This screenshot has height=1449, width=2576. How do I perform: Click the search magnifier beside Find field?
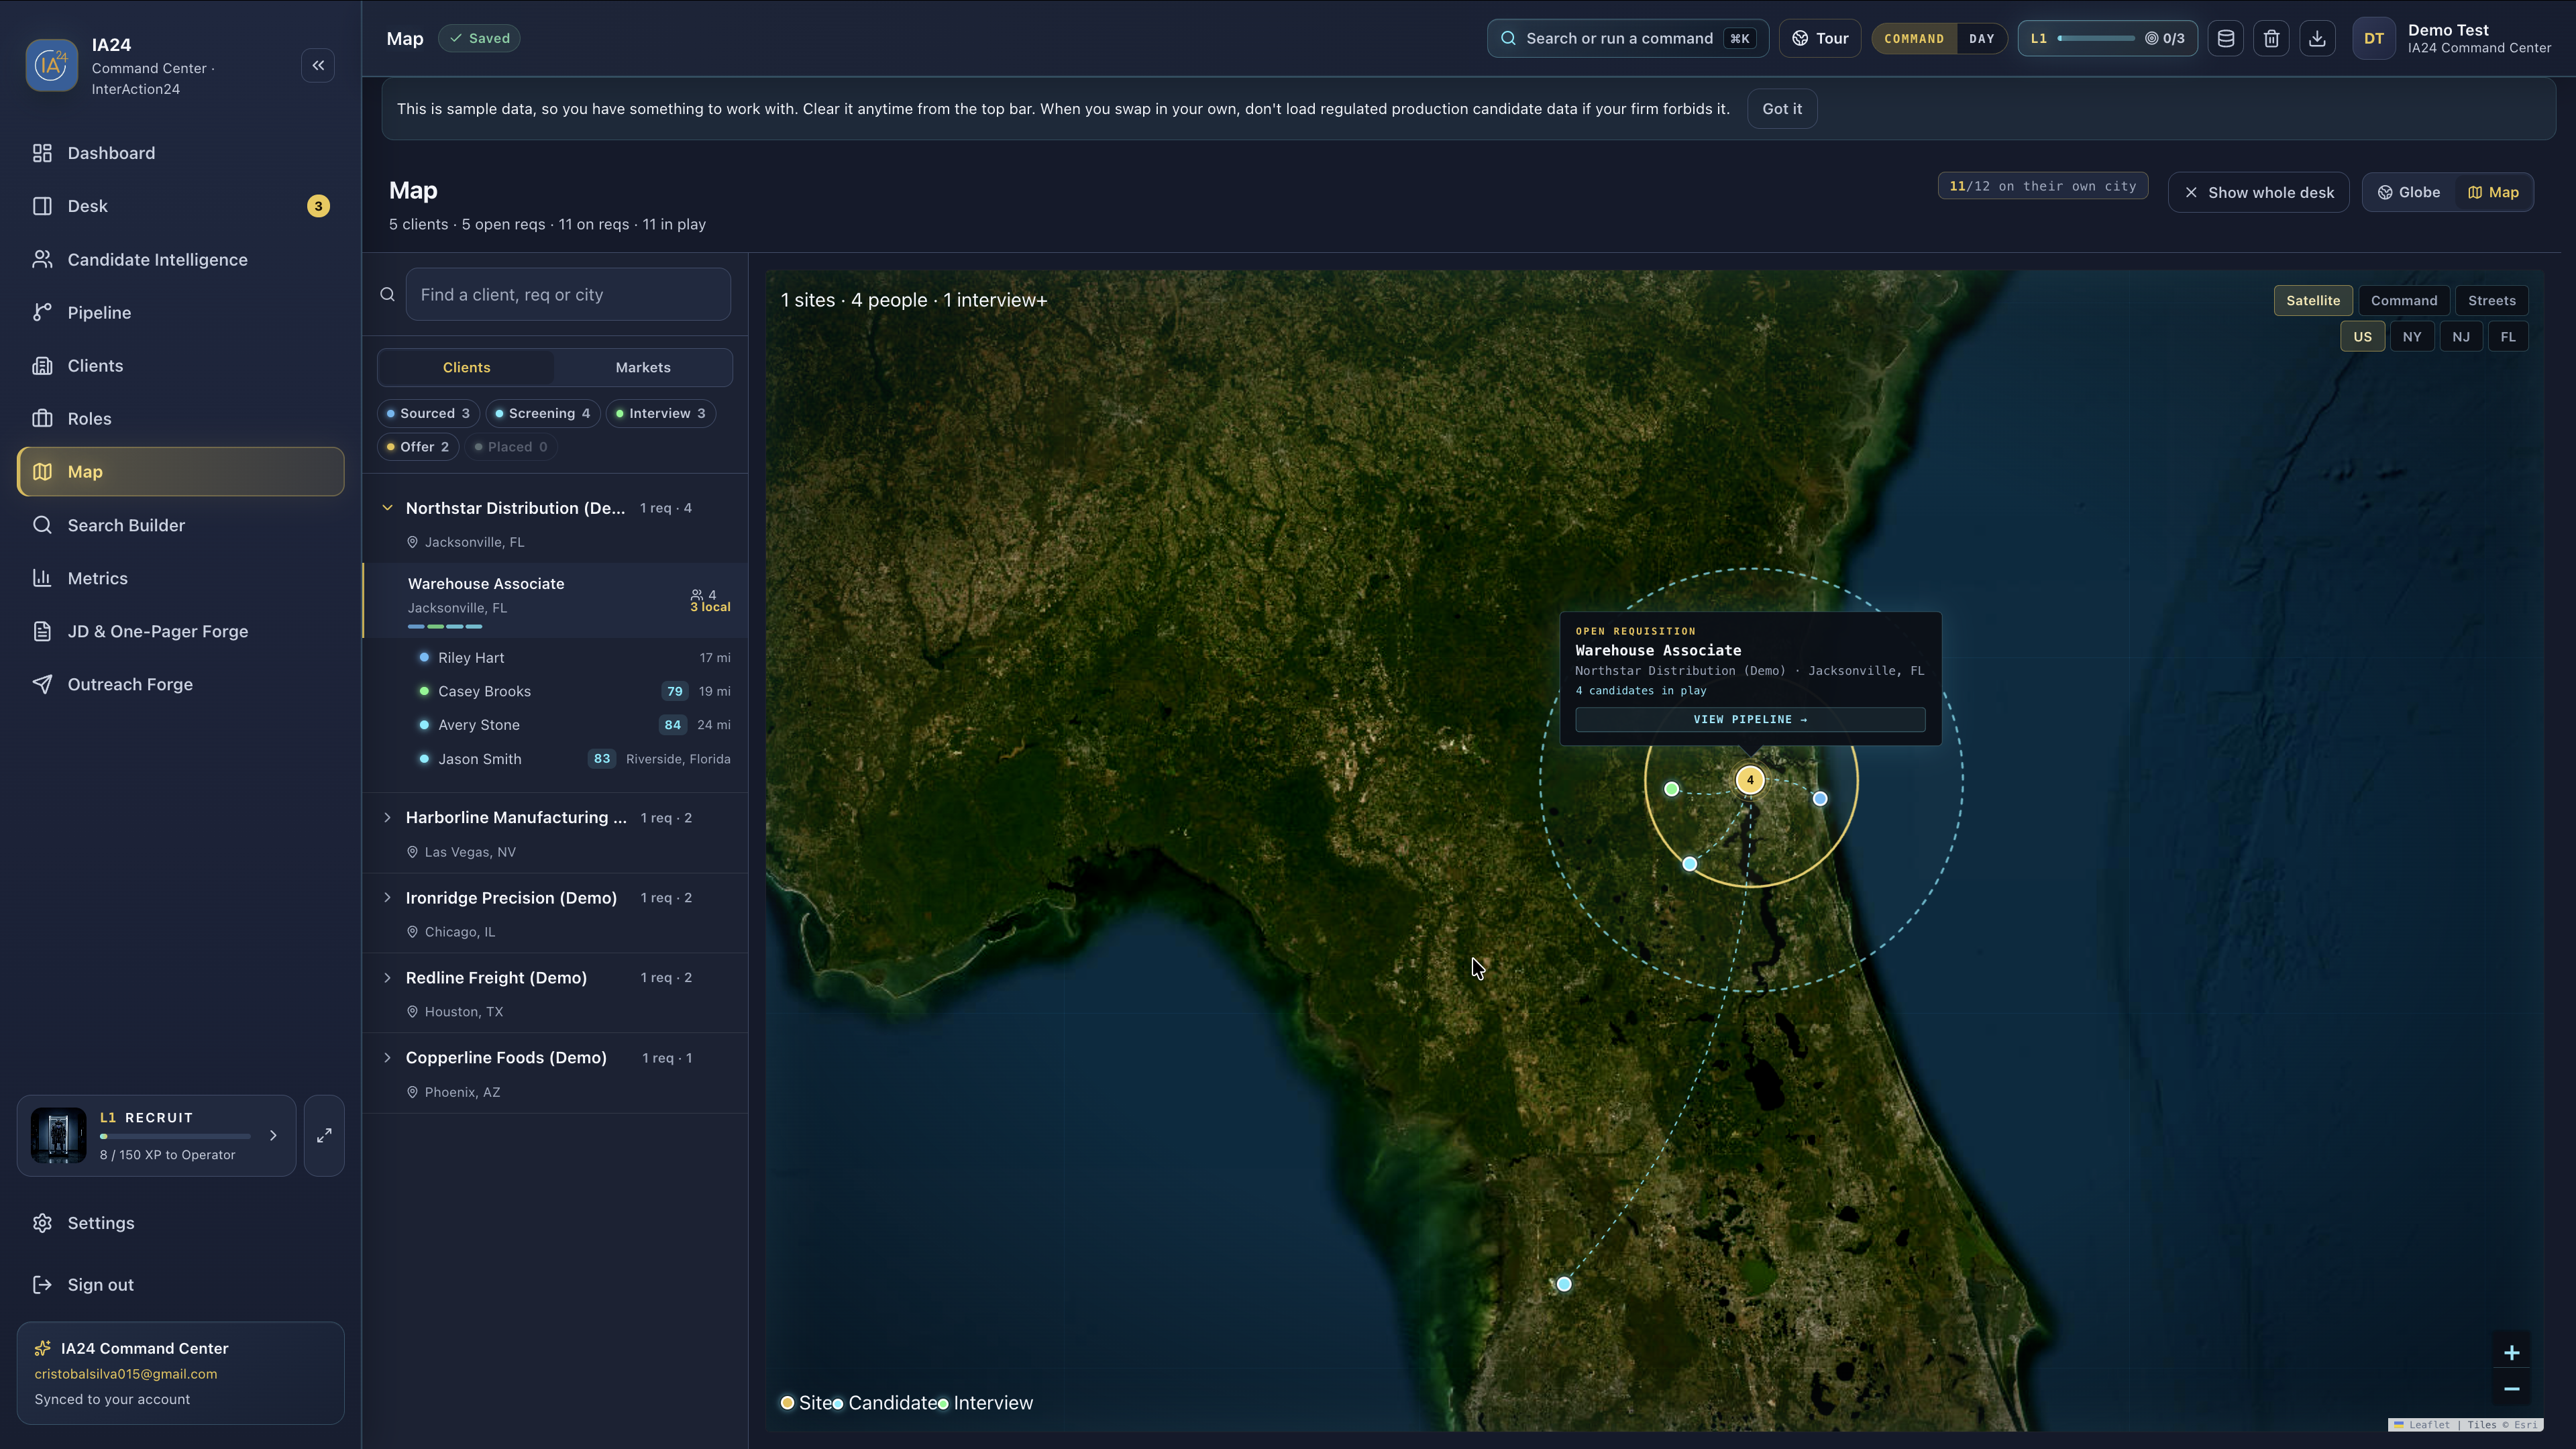[x=387, y=294]
